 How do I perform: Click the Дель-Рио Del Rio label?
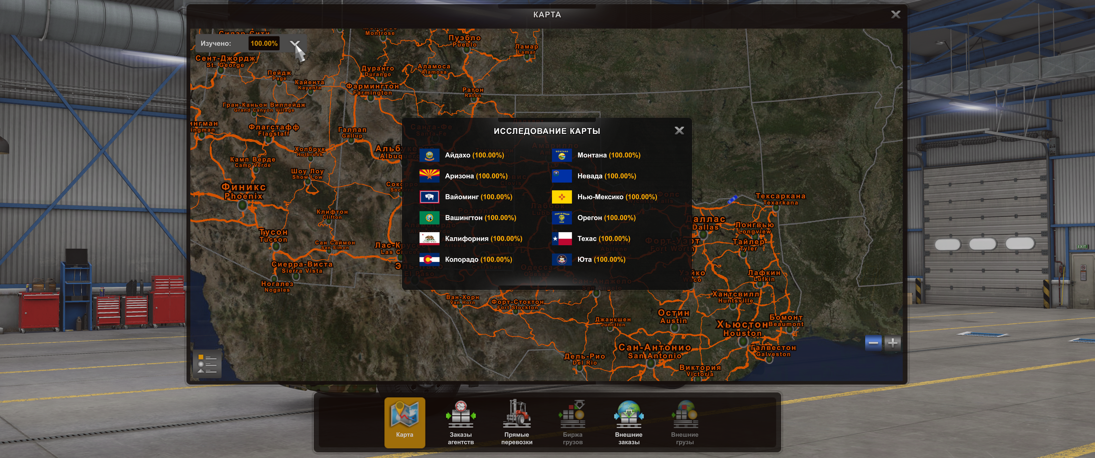[584, 359]
